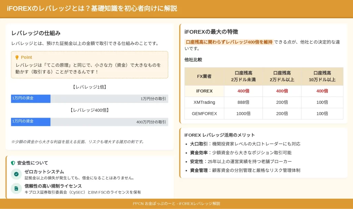Click the 資金管理 bullet item
The image size is (353, 209).
coord(245,170)
